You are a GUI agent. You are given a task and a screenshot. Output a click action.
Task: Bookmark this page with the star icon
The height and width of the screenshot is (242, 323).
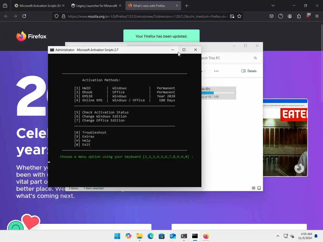click(x=239, y=16)
